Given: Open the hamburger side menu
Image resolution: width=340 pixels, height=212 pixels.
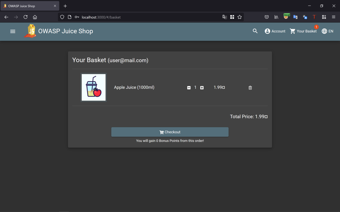Looking at the screenshot, I should (x=13, y=31).
